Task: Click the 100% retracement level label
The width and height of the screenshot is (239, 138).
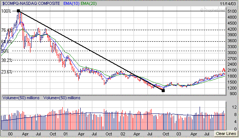Action: 6,11
